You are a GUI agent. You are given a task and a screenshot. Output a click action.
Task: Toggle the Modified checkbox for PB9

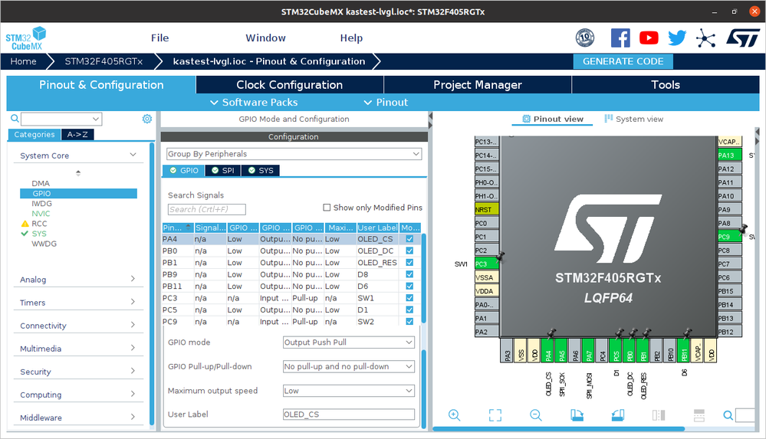click(x=409, y=274)
